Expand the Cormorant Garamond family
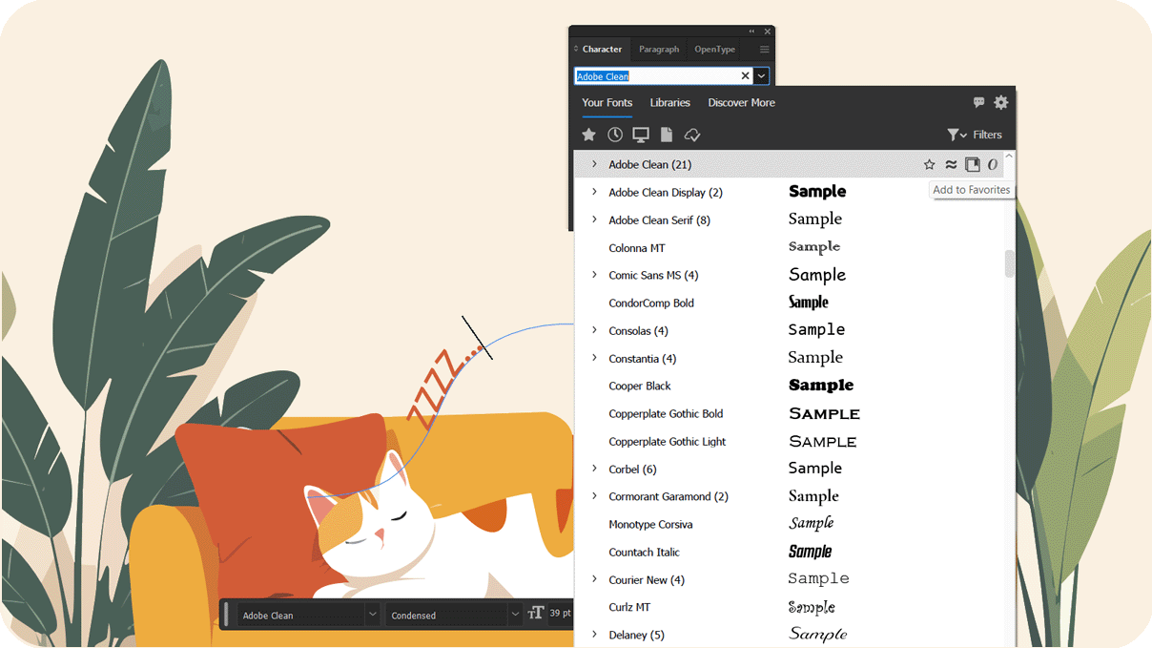The height and width of the screenshot is (648, 1152). pos(594,496)
